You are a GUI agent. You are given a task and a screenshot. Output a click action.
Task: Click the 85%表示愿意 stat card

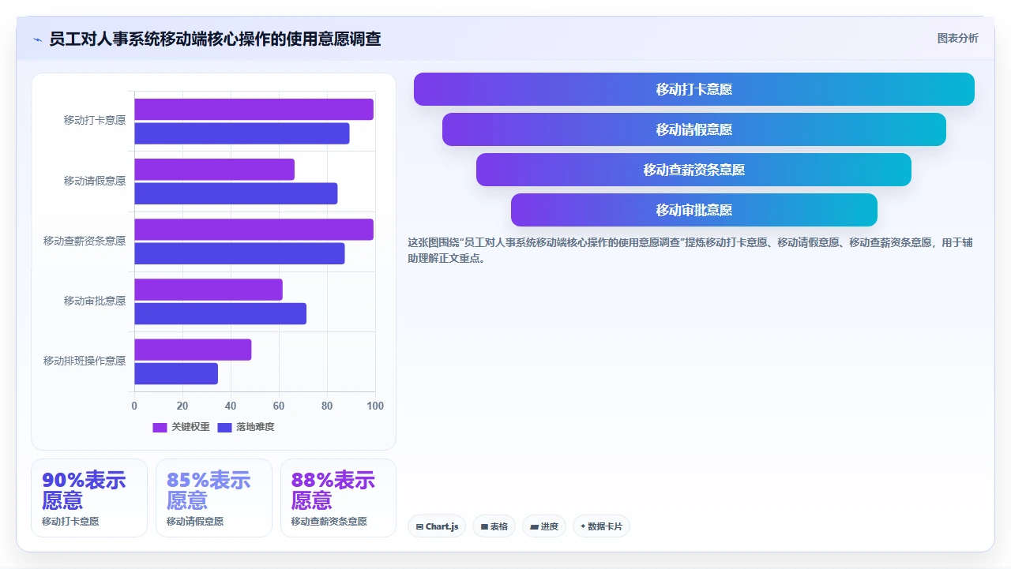pyautogui.click(x=214, y=498)
